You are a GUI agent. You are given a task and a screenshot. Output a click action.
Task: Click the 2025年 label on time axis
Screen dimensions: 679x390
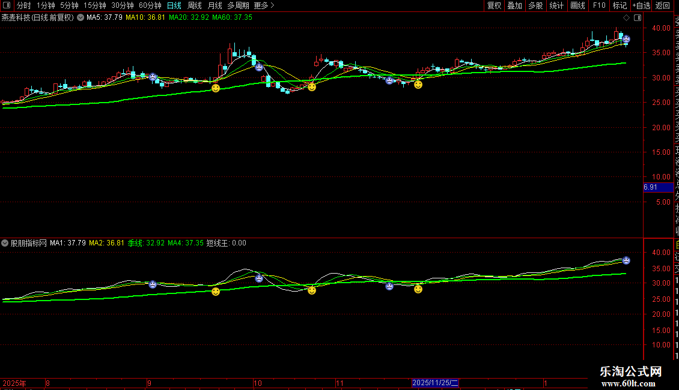(14, 383)
